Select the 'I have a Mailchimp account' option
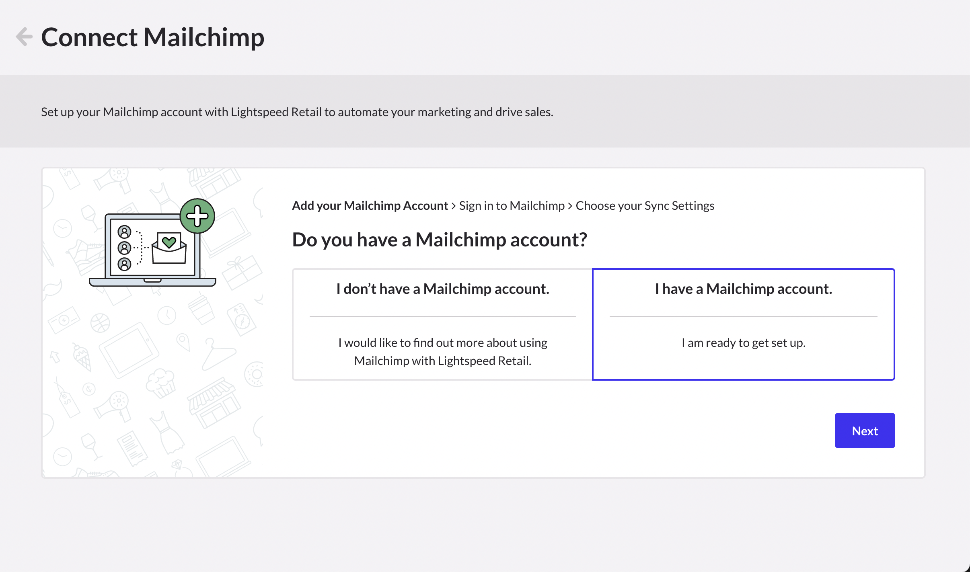Screen dimensions: 970x572 click(x=743, y=324)
